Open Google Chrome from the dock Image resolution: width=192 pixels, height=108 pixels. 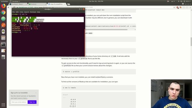tap(3, 12)
